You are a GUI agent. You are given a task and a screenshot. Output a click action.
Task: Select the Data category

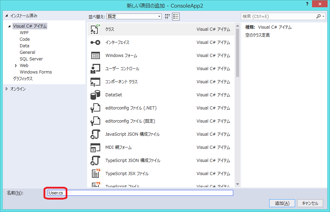(25, 46)
